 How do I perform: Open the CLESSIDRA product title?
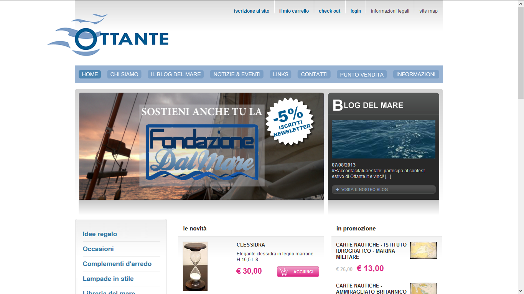[251, 245]
